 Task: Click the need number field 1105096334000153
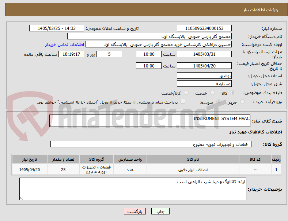(204, 28)
